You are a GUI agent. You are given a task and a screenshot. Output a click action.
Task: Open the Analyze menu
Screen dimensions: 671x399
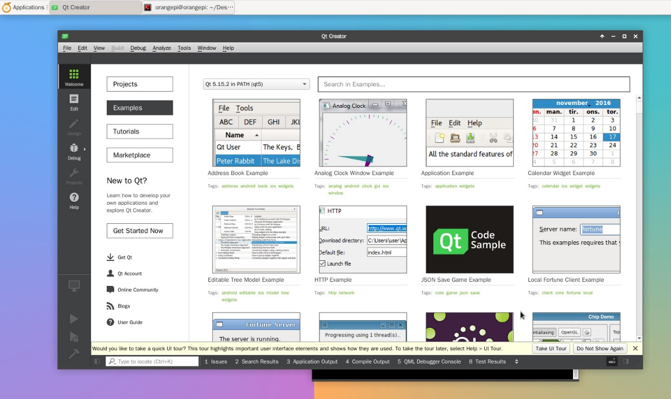point(161,48)
